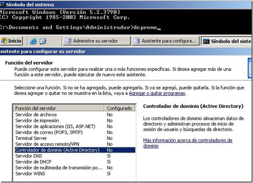
Task: Click the Windows flag icon on Inicio
Action: pos(4,41)
